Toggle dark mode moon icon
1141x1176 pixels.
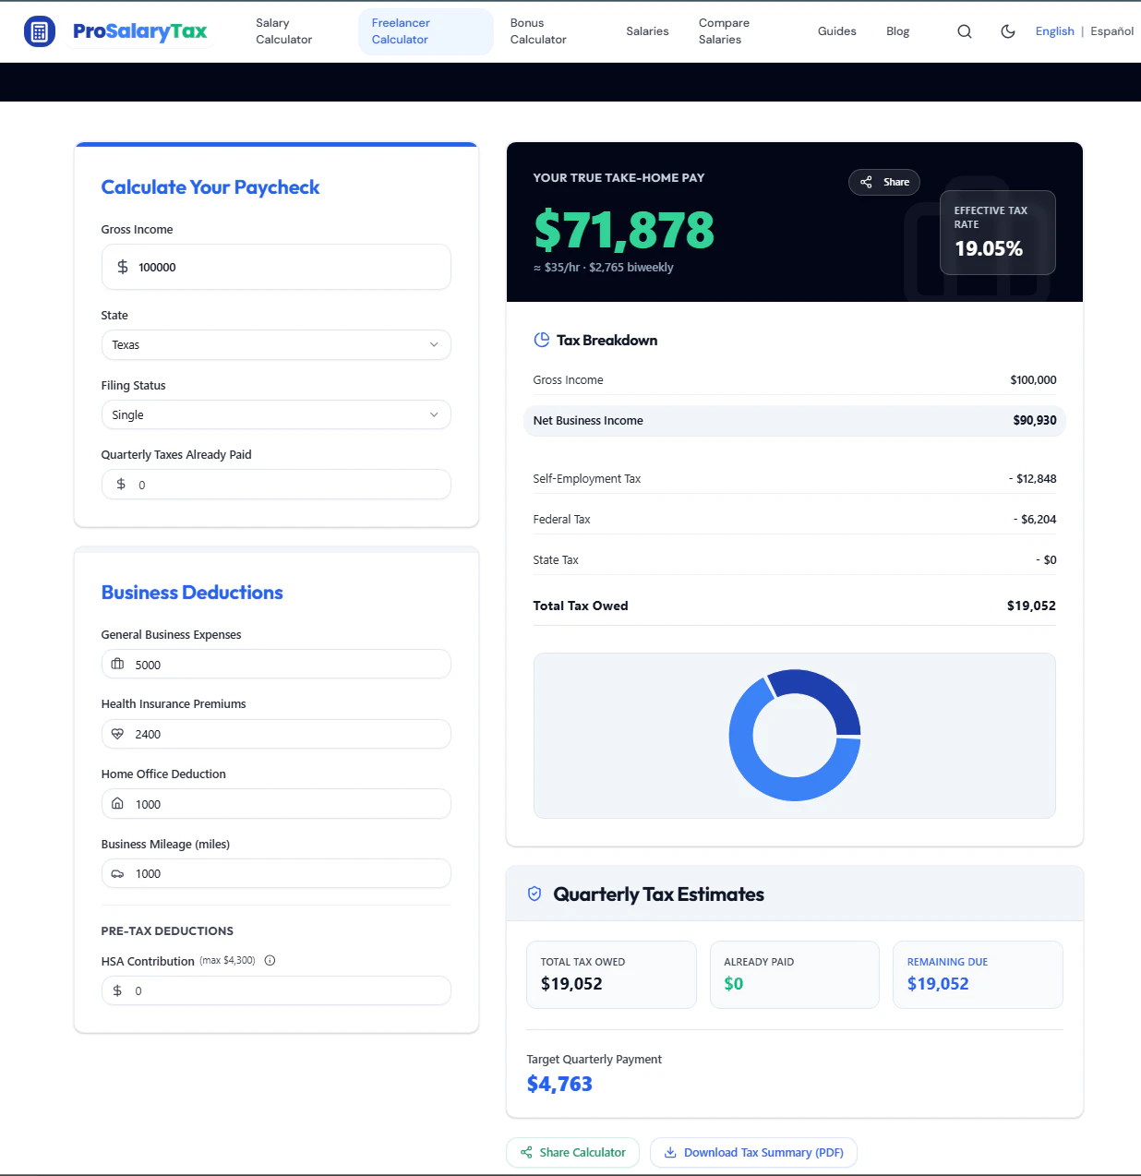pos(1008,31)
